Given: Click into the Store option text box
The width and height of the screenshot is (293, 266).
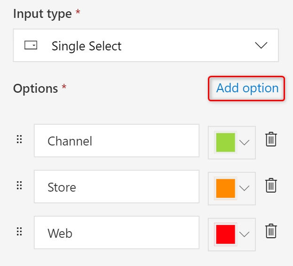Looking at the screenshot, I should [x=116, y=187].
